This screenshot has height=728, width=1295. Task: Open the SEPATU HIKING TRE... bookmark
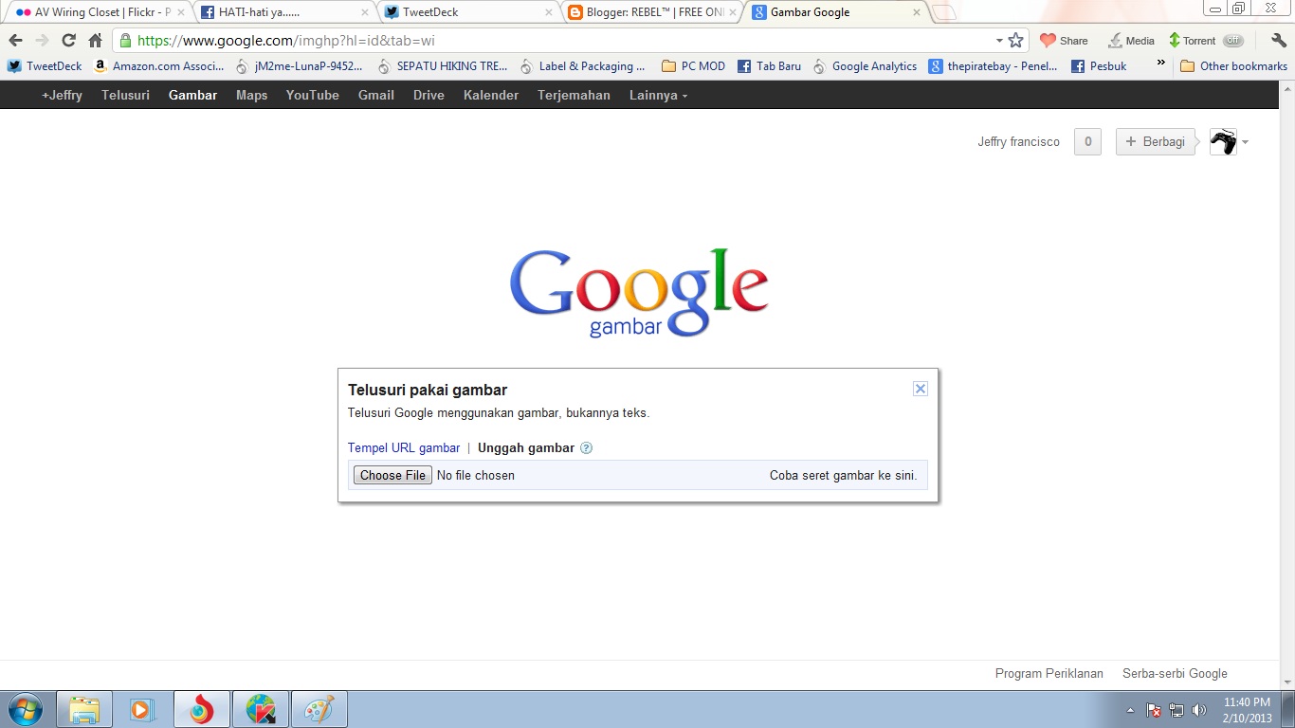pyautogui.click(x=442, y=66)
